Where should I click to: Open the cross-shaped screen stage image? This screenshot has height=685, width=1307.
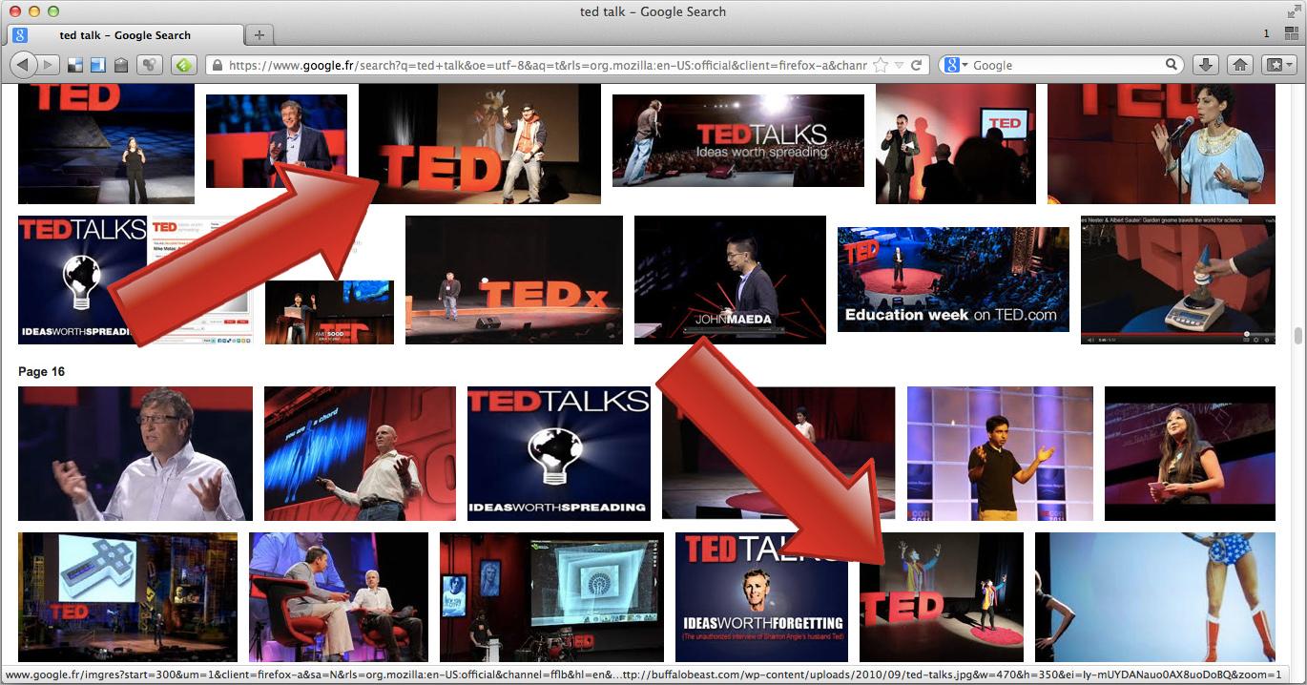128,597
